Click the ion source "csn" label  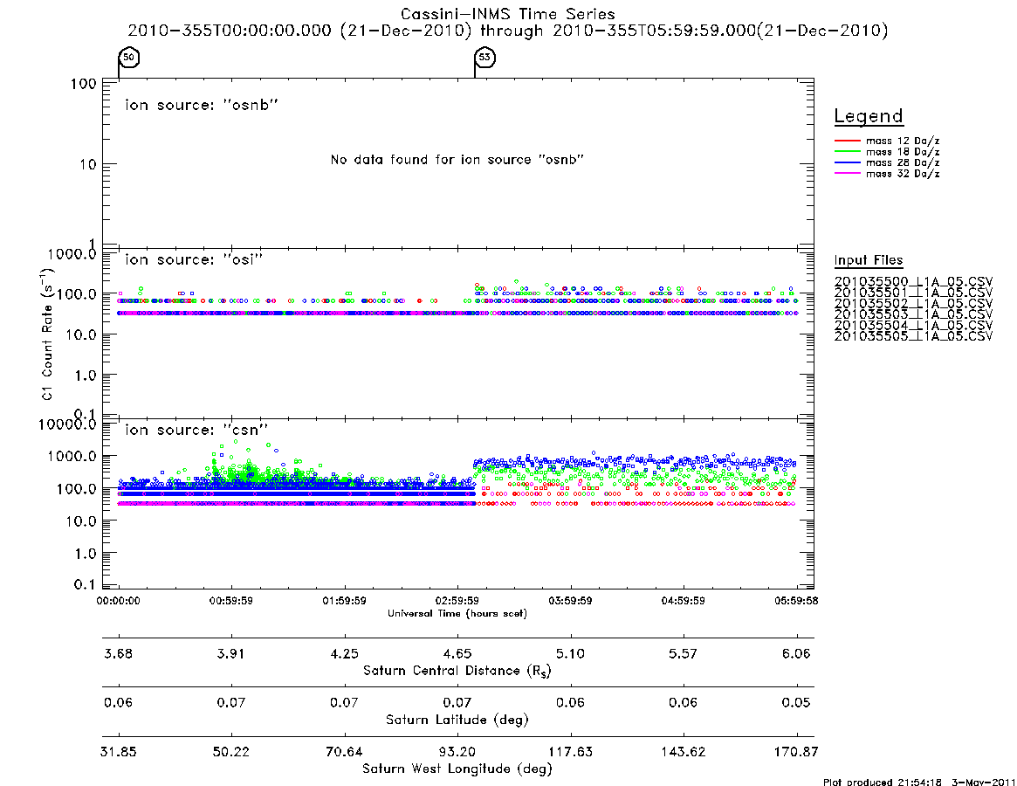(x=196, y=430)
